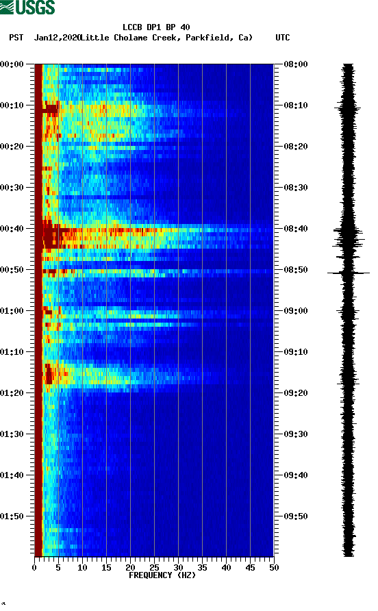378x611 pixels.
Task: Click the 01:00 PST time label
Action: tap(12, 311)
